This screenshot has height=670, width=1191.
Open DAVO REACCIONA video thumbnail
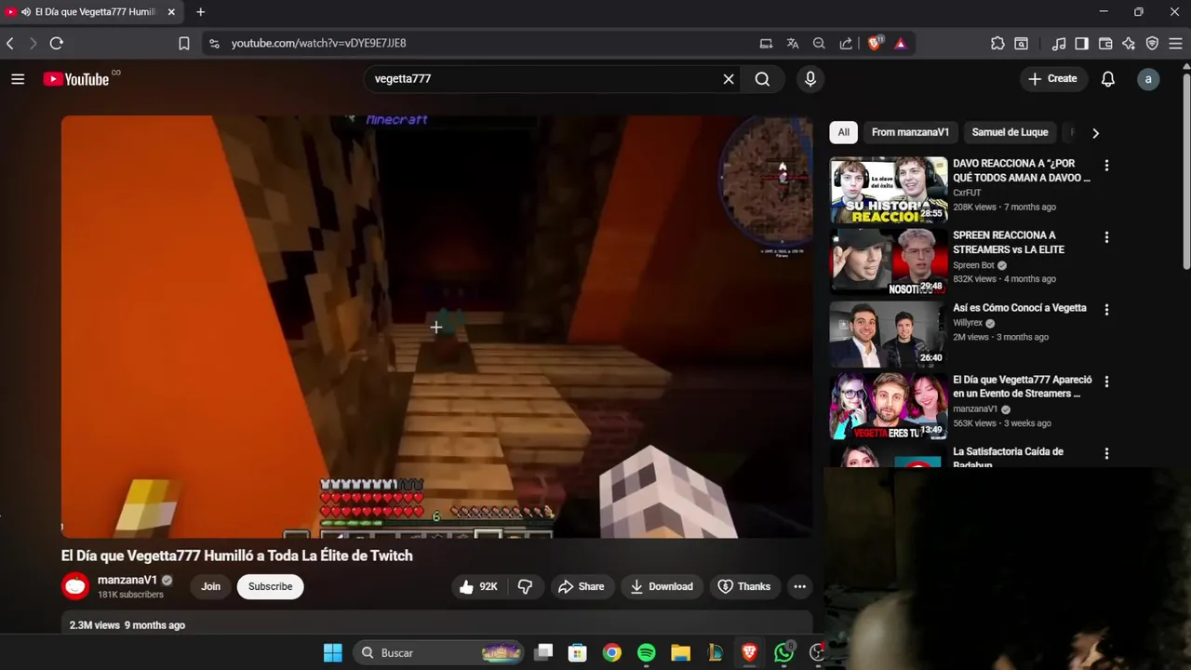(889, 190)
